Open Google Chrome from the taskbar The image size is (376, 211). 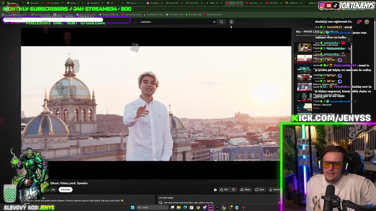coord(198,207)
